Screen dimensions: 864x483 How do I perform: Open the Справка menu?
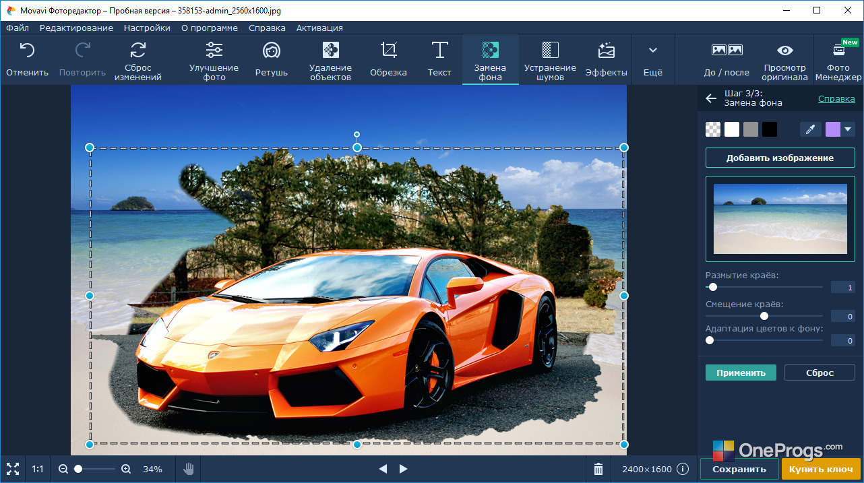pos(267,28)
